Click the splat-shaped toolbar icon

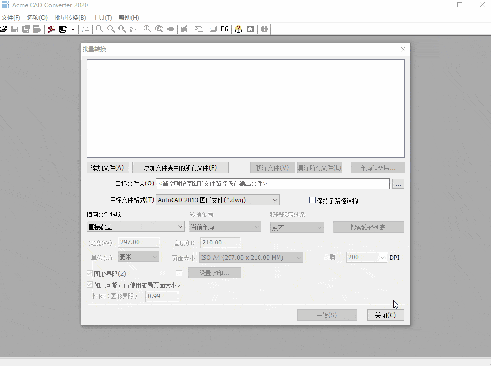[184, 29]
